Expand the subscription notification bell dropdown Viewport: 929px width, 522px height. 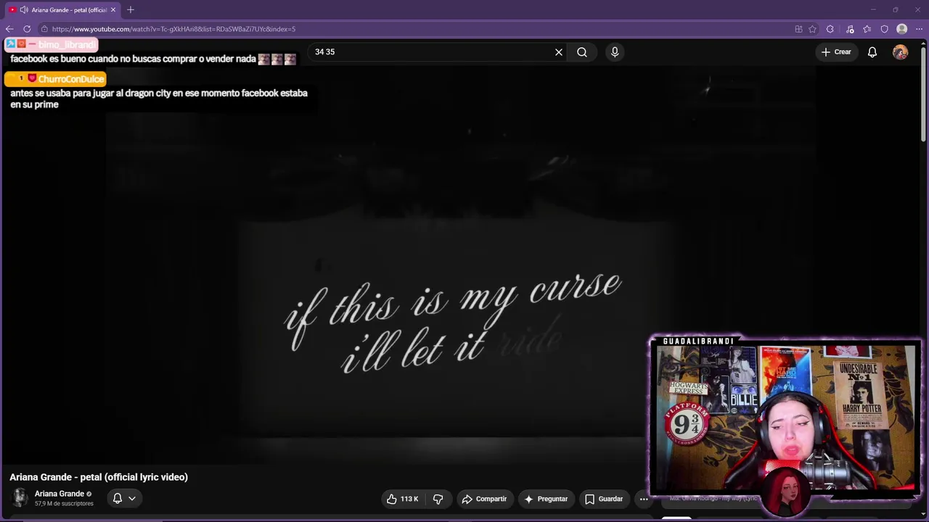coord(124,498)
